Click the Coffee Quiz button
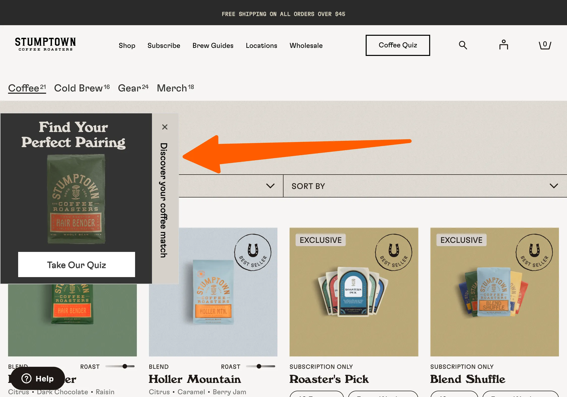 398,45
